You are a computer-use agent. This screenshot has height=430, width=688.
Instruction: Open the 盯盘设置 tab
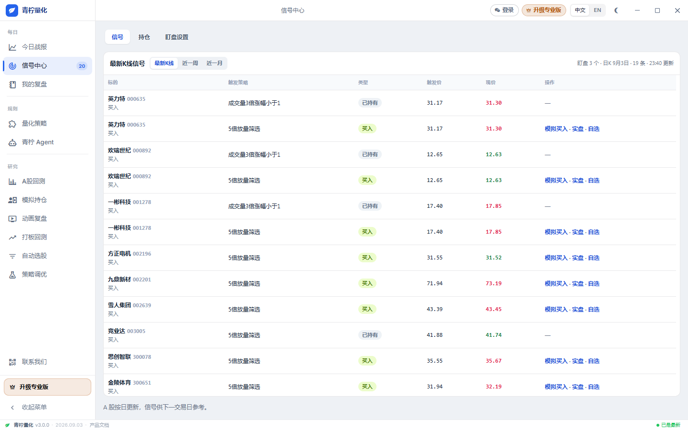(177, 37)
